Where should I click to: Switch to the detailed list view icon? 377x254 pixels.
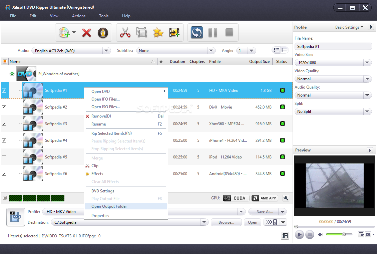pos(284,50)
